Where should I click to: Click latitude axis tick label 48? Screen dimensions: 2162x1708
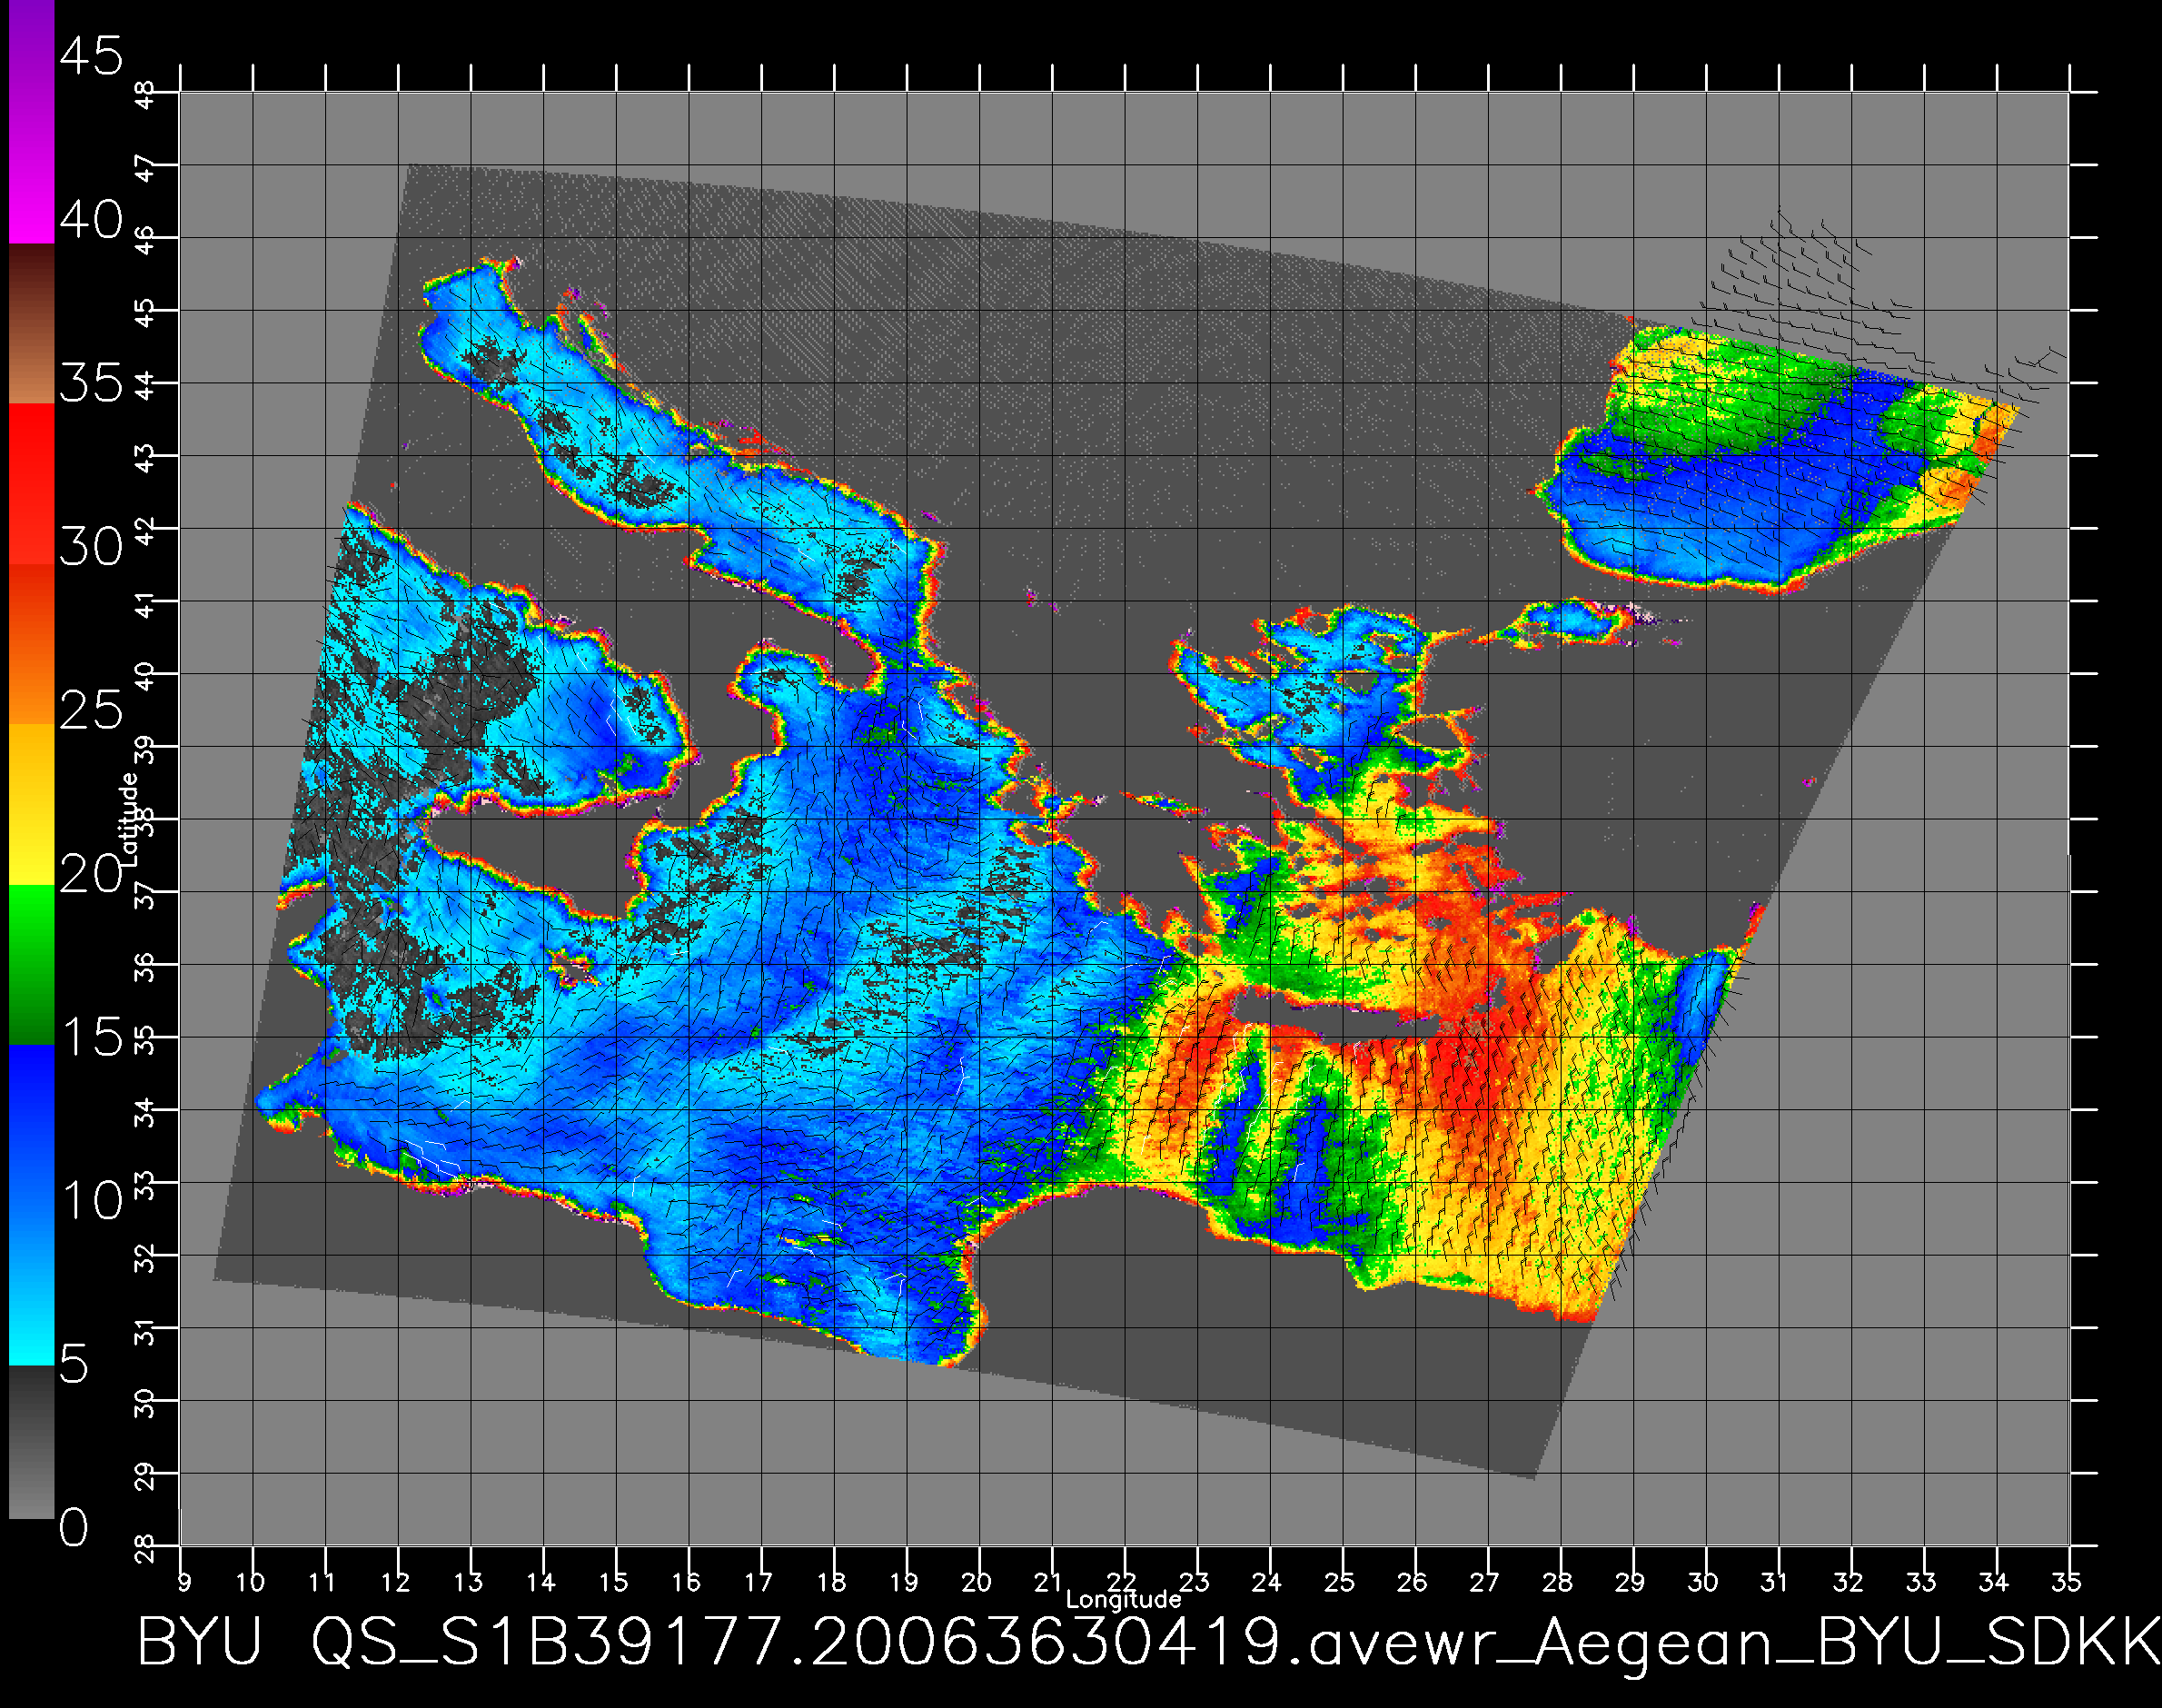pyautogui.click(x=146, y=95)
